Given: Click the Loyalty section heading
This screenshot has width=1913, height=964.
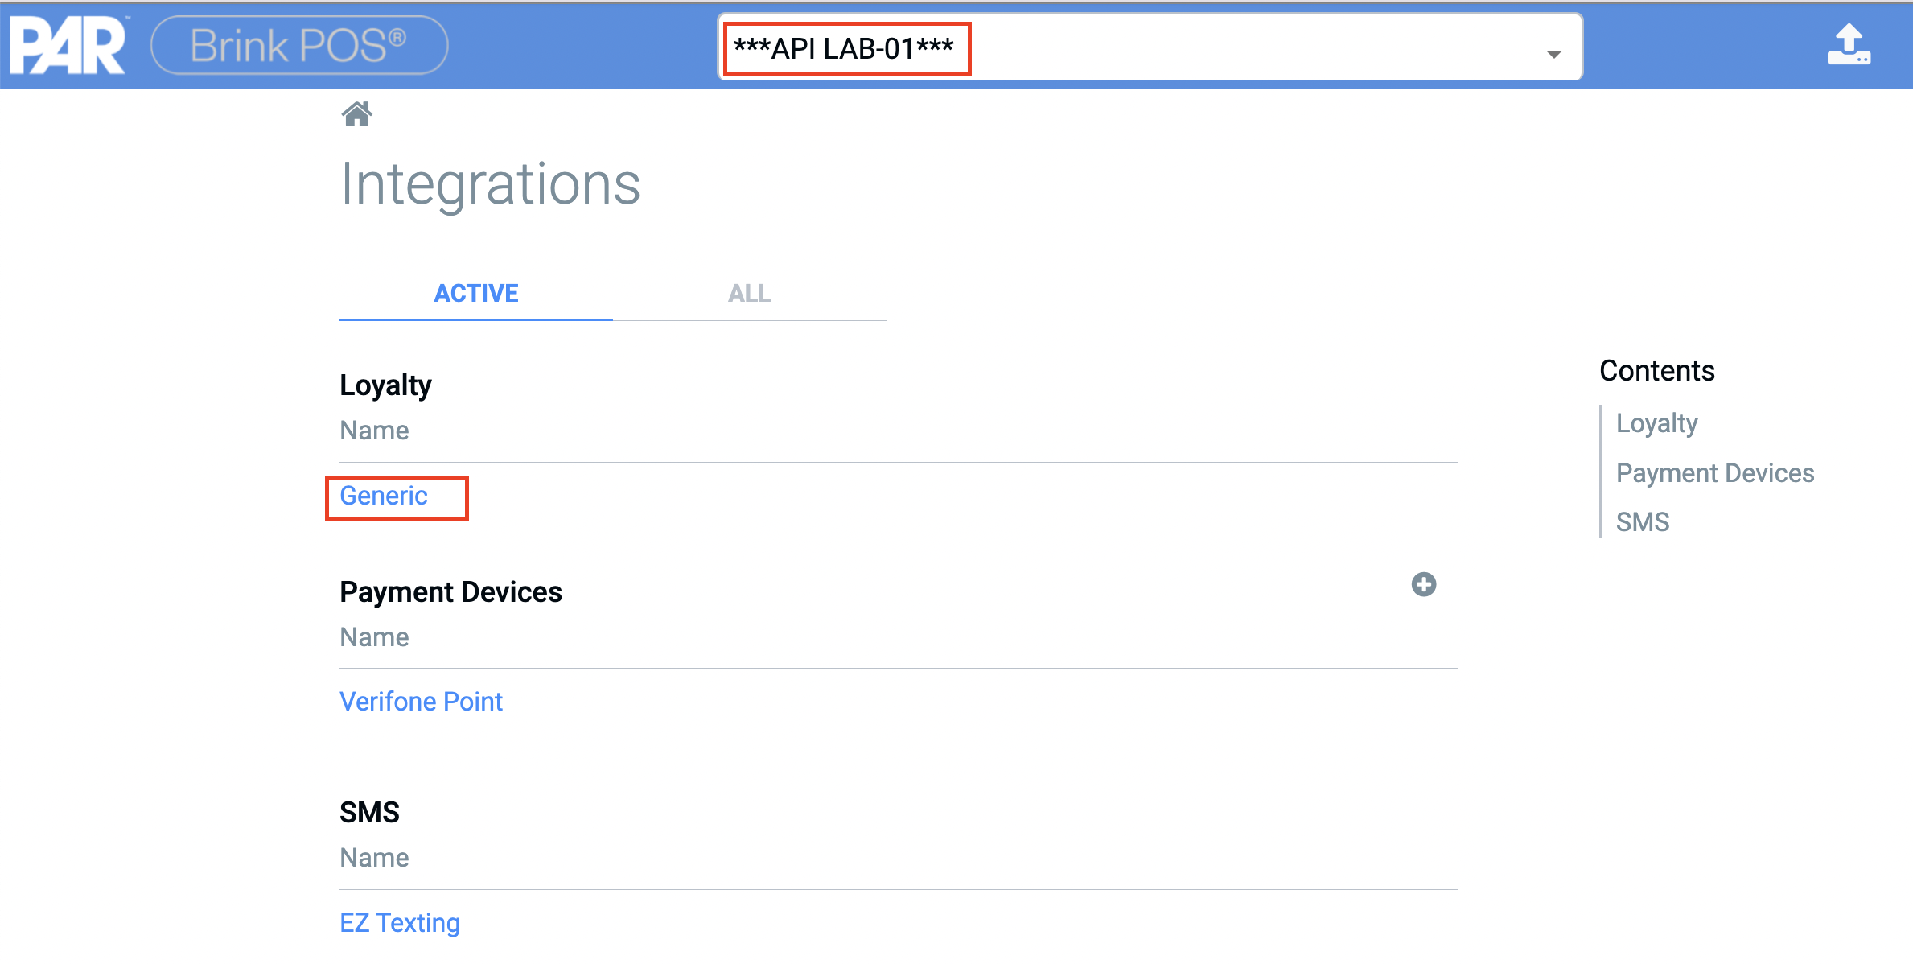Looking at the screenshot, I should click(385, 385).
